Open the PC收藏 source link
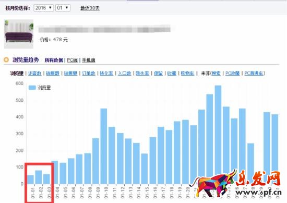The height and width of the screenshot is (203, 287). click(x=232, y=73)
